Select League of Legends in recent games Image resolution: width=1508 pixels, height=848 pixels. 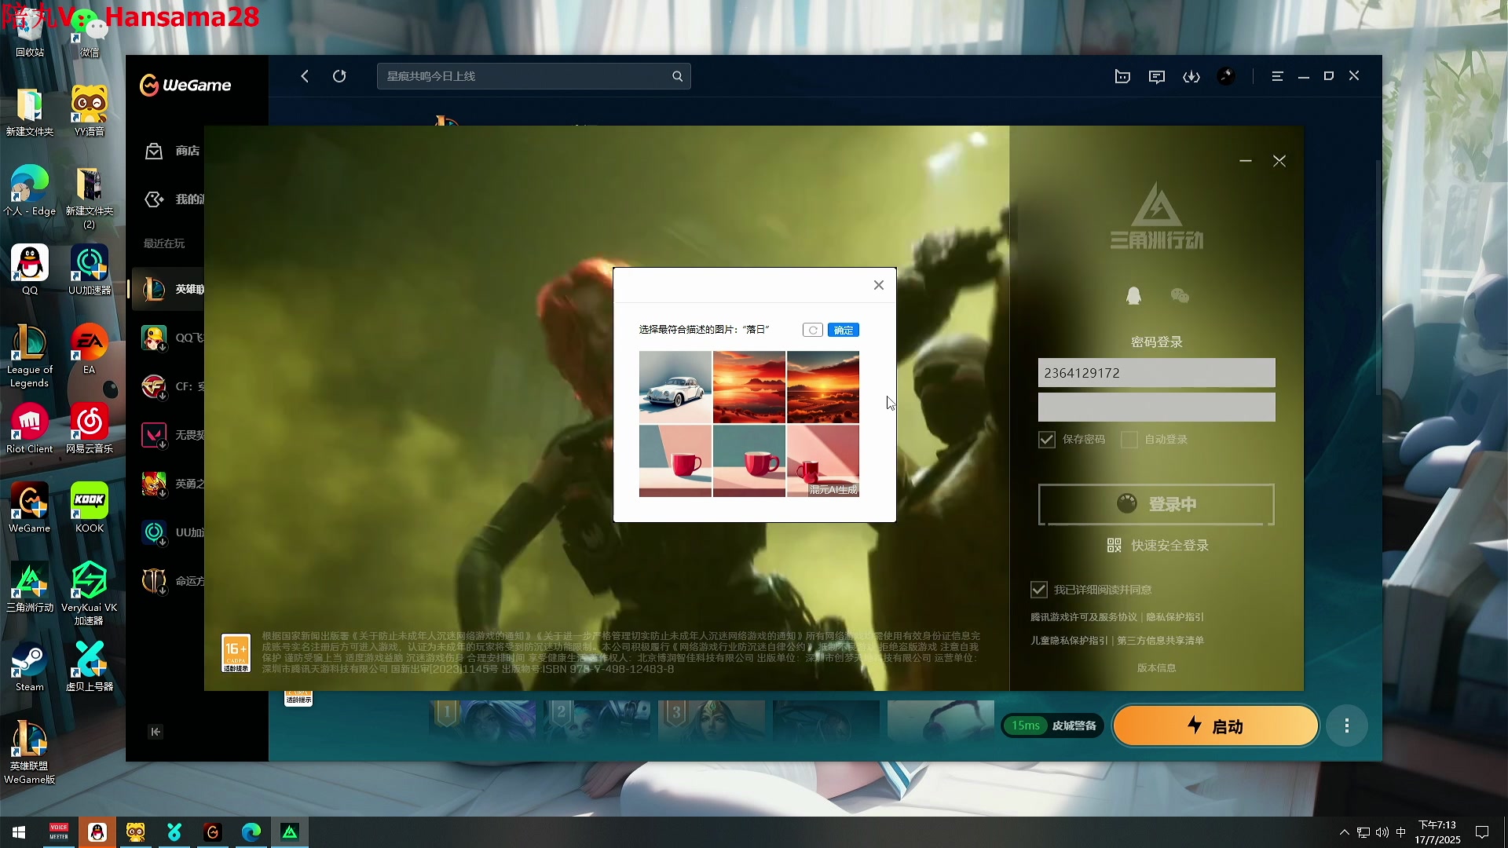pos(170,289)
